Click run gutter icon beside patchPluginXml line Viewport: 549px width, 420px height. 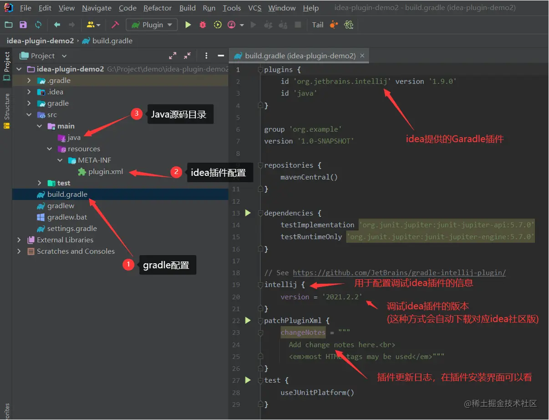248,320
